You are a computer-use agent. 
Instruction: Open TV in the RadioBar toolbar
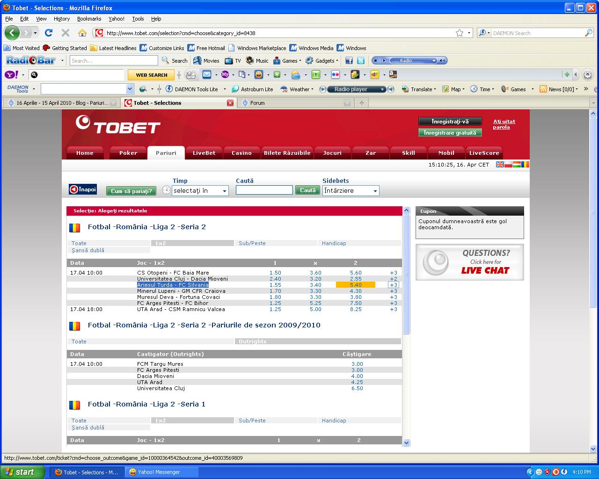coord(233,60)
